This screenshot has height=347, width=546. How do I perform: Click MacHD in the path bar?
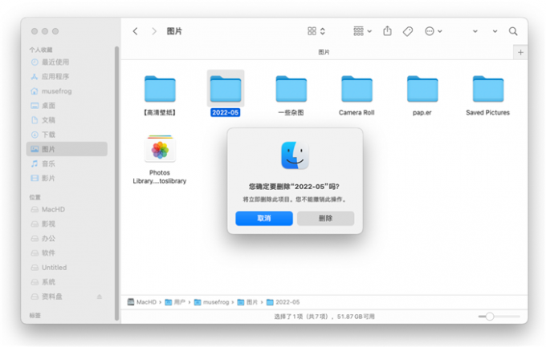click(142, 302)
